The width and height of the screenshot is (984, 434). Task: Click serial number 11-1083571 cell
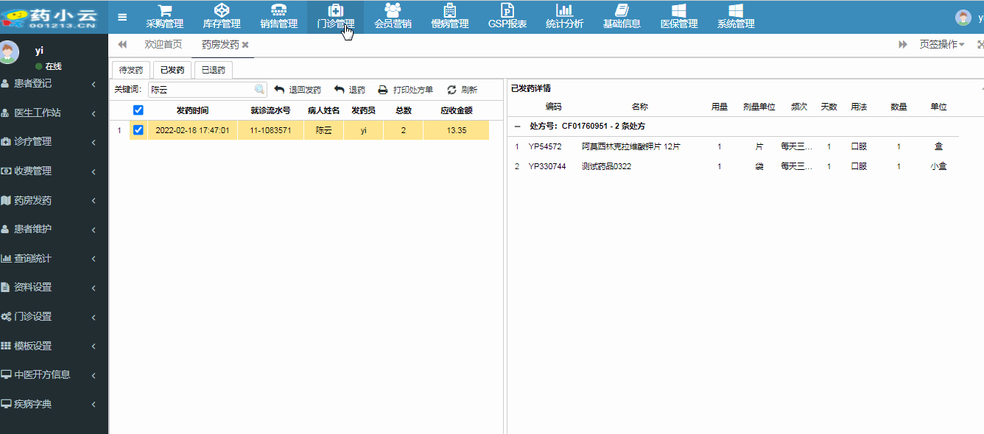pyautogui.click(x=270, y=130)
